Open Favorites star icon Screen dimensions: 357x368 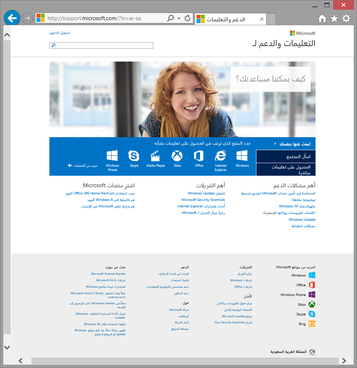tap(334, 18)
